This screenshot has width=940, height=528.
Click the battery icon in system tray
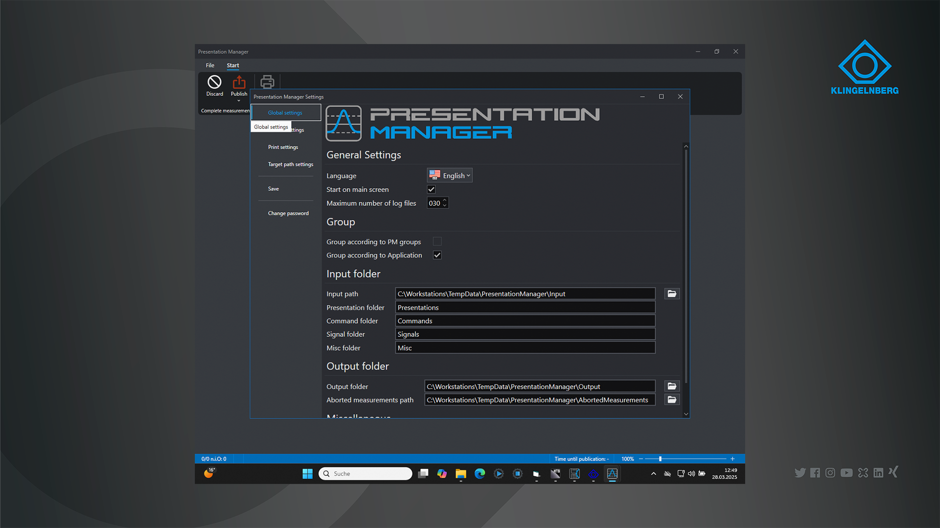(x=702, y=474)
